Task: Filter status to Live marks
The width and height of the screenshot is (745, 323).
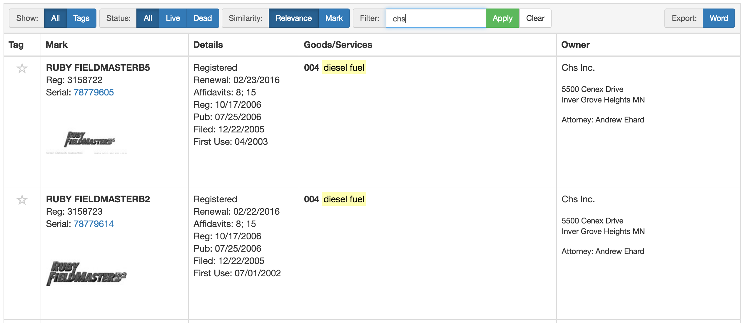Action: pyautogui.click(x=173, y=18)
